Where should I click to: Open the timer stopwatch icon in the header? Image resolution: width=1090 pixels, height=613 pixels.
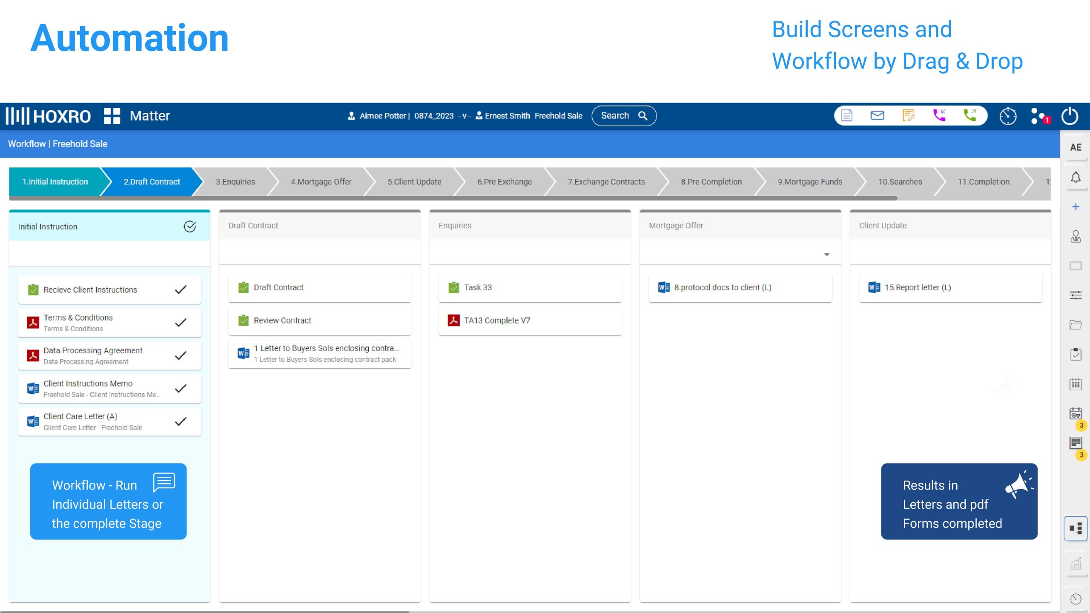click(x=1008, y=116)
